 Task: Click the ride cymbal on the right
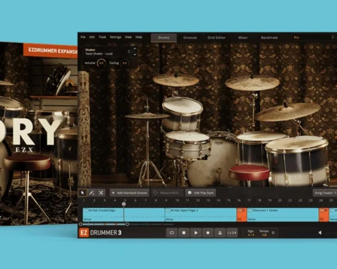point(288,112)
